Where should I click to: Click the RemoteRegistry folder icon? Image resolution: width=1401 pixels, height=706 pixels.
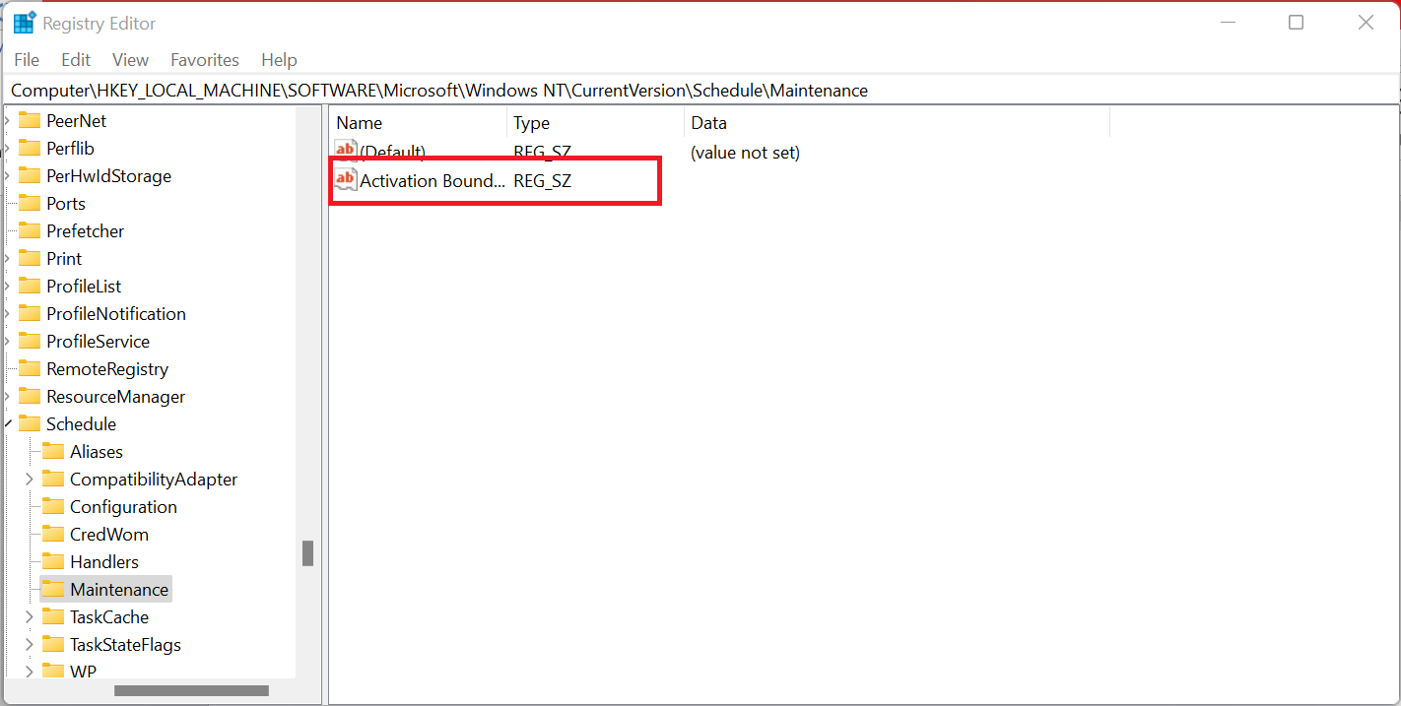coord(30,369)
